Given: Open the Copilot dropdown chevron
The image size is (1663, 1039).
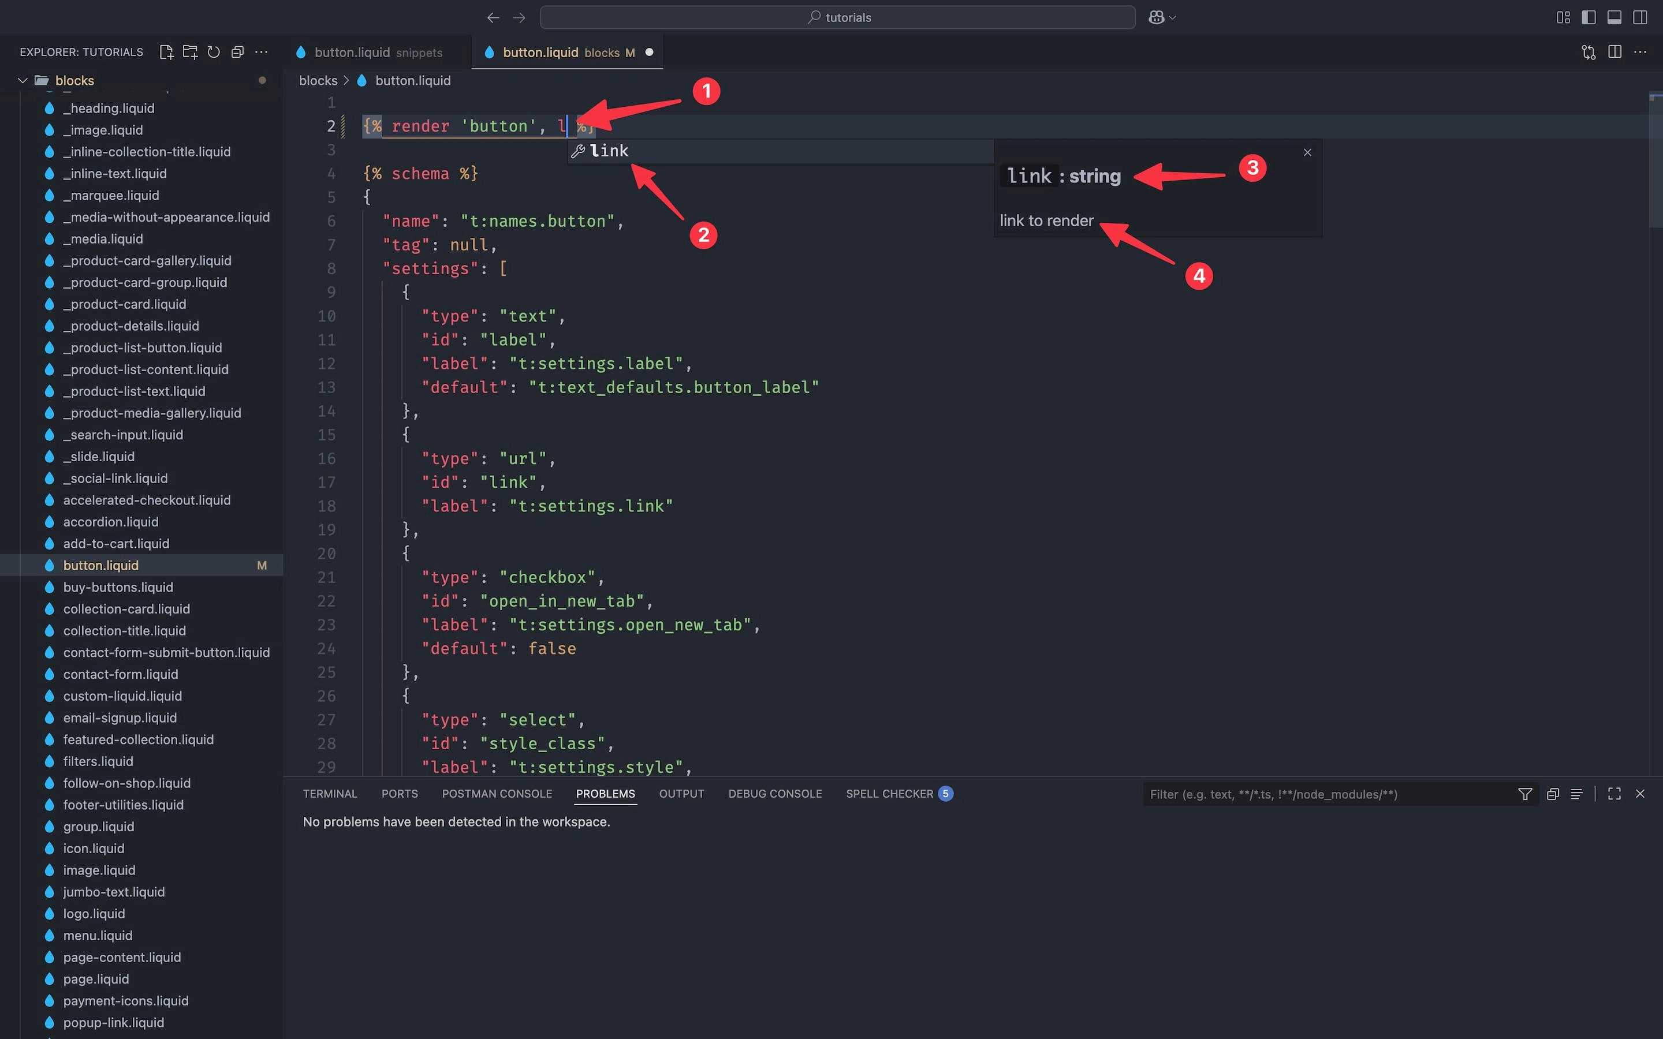Looking at the screenshot, I should [x=1172, y=18].
